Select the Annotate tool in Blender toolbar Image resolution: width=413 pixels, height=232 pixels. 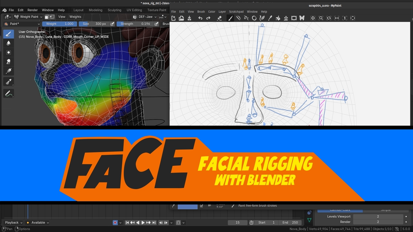click(9, 94)
